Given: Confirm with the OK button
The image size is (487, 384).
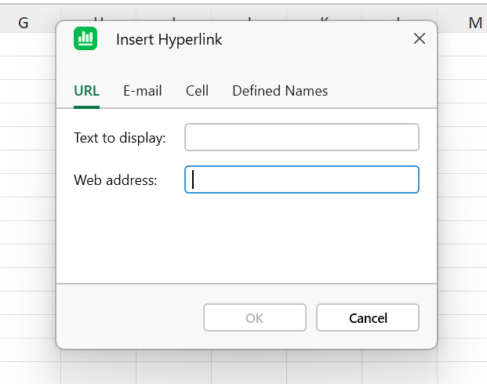Looking at the screenshot, I should (x=255, y=317).
